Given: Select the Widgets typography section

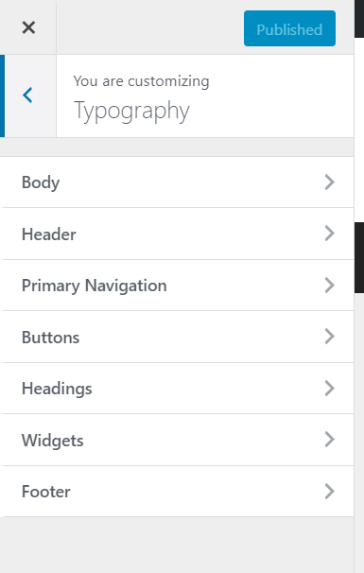Looking at the screenshot, I should tap(177, 440).
